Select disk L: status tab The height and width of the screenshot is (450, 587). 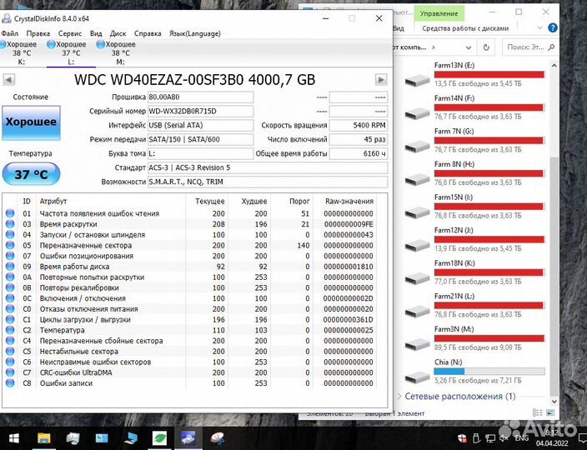[71, 52]
